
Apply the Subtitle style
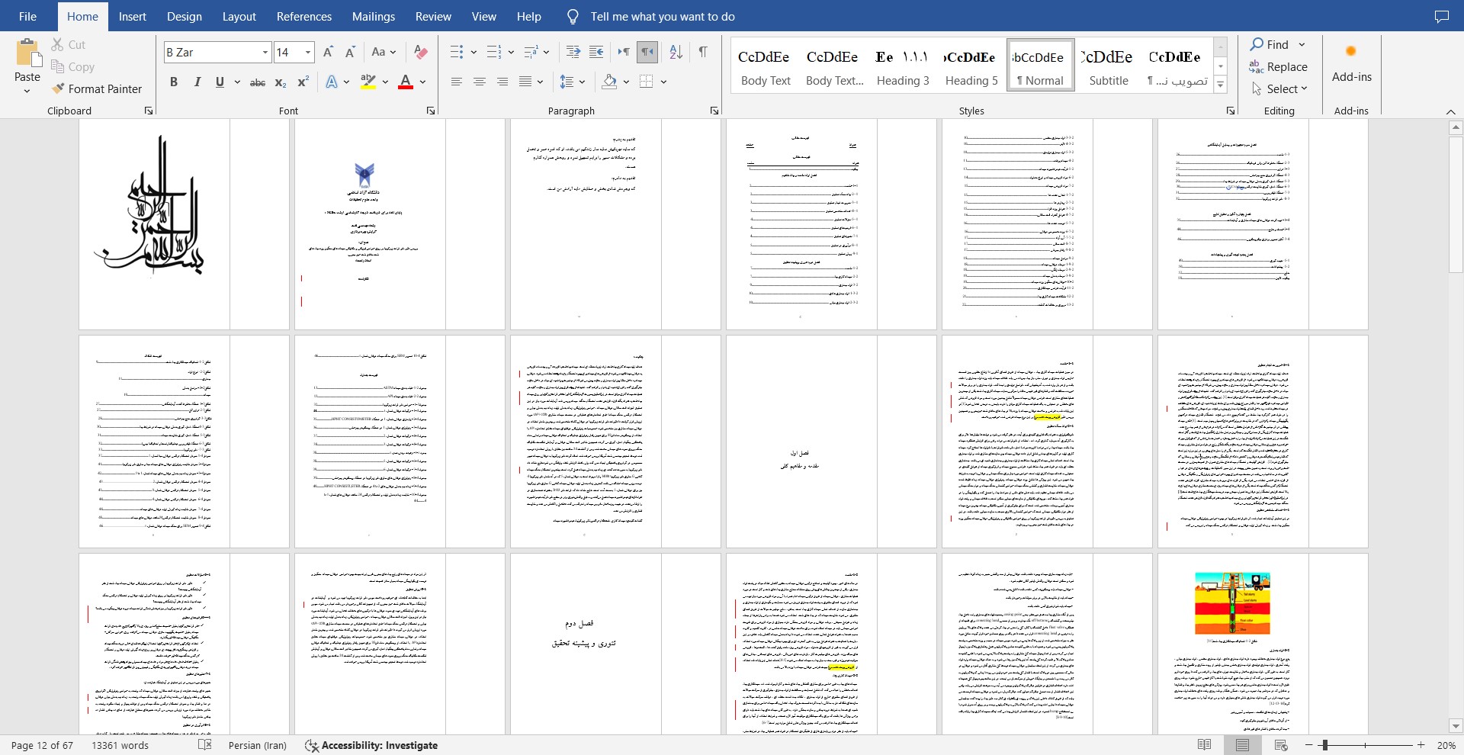point(1109,66)
